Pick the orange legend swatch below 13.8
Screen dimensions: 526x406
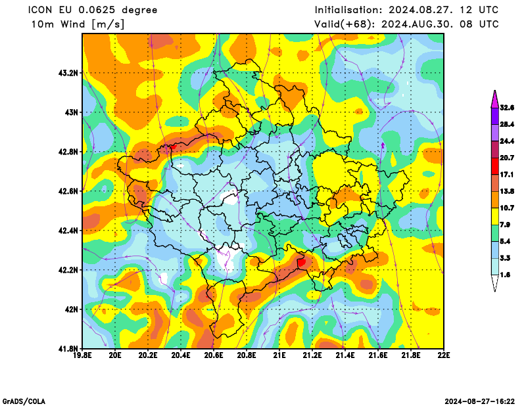pyautogui.click(x=495, y=200)
